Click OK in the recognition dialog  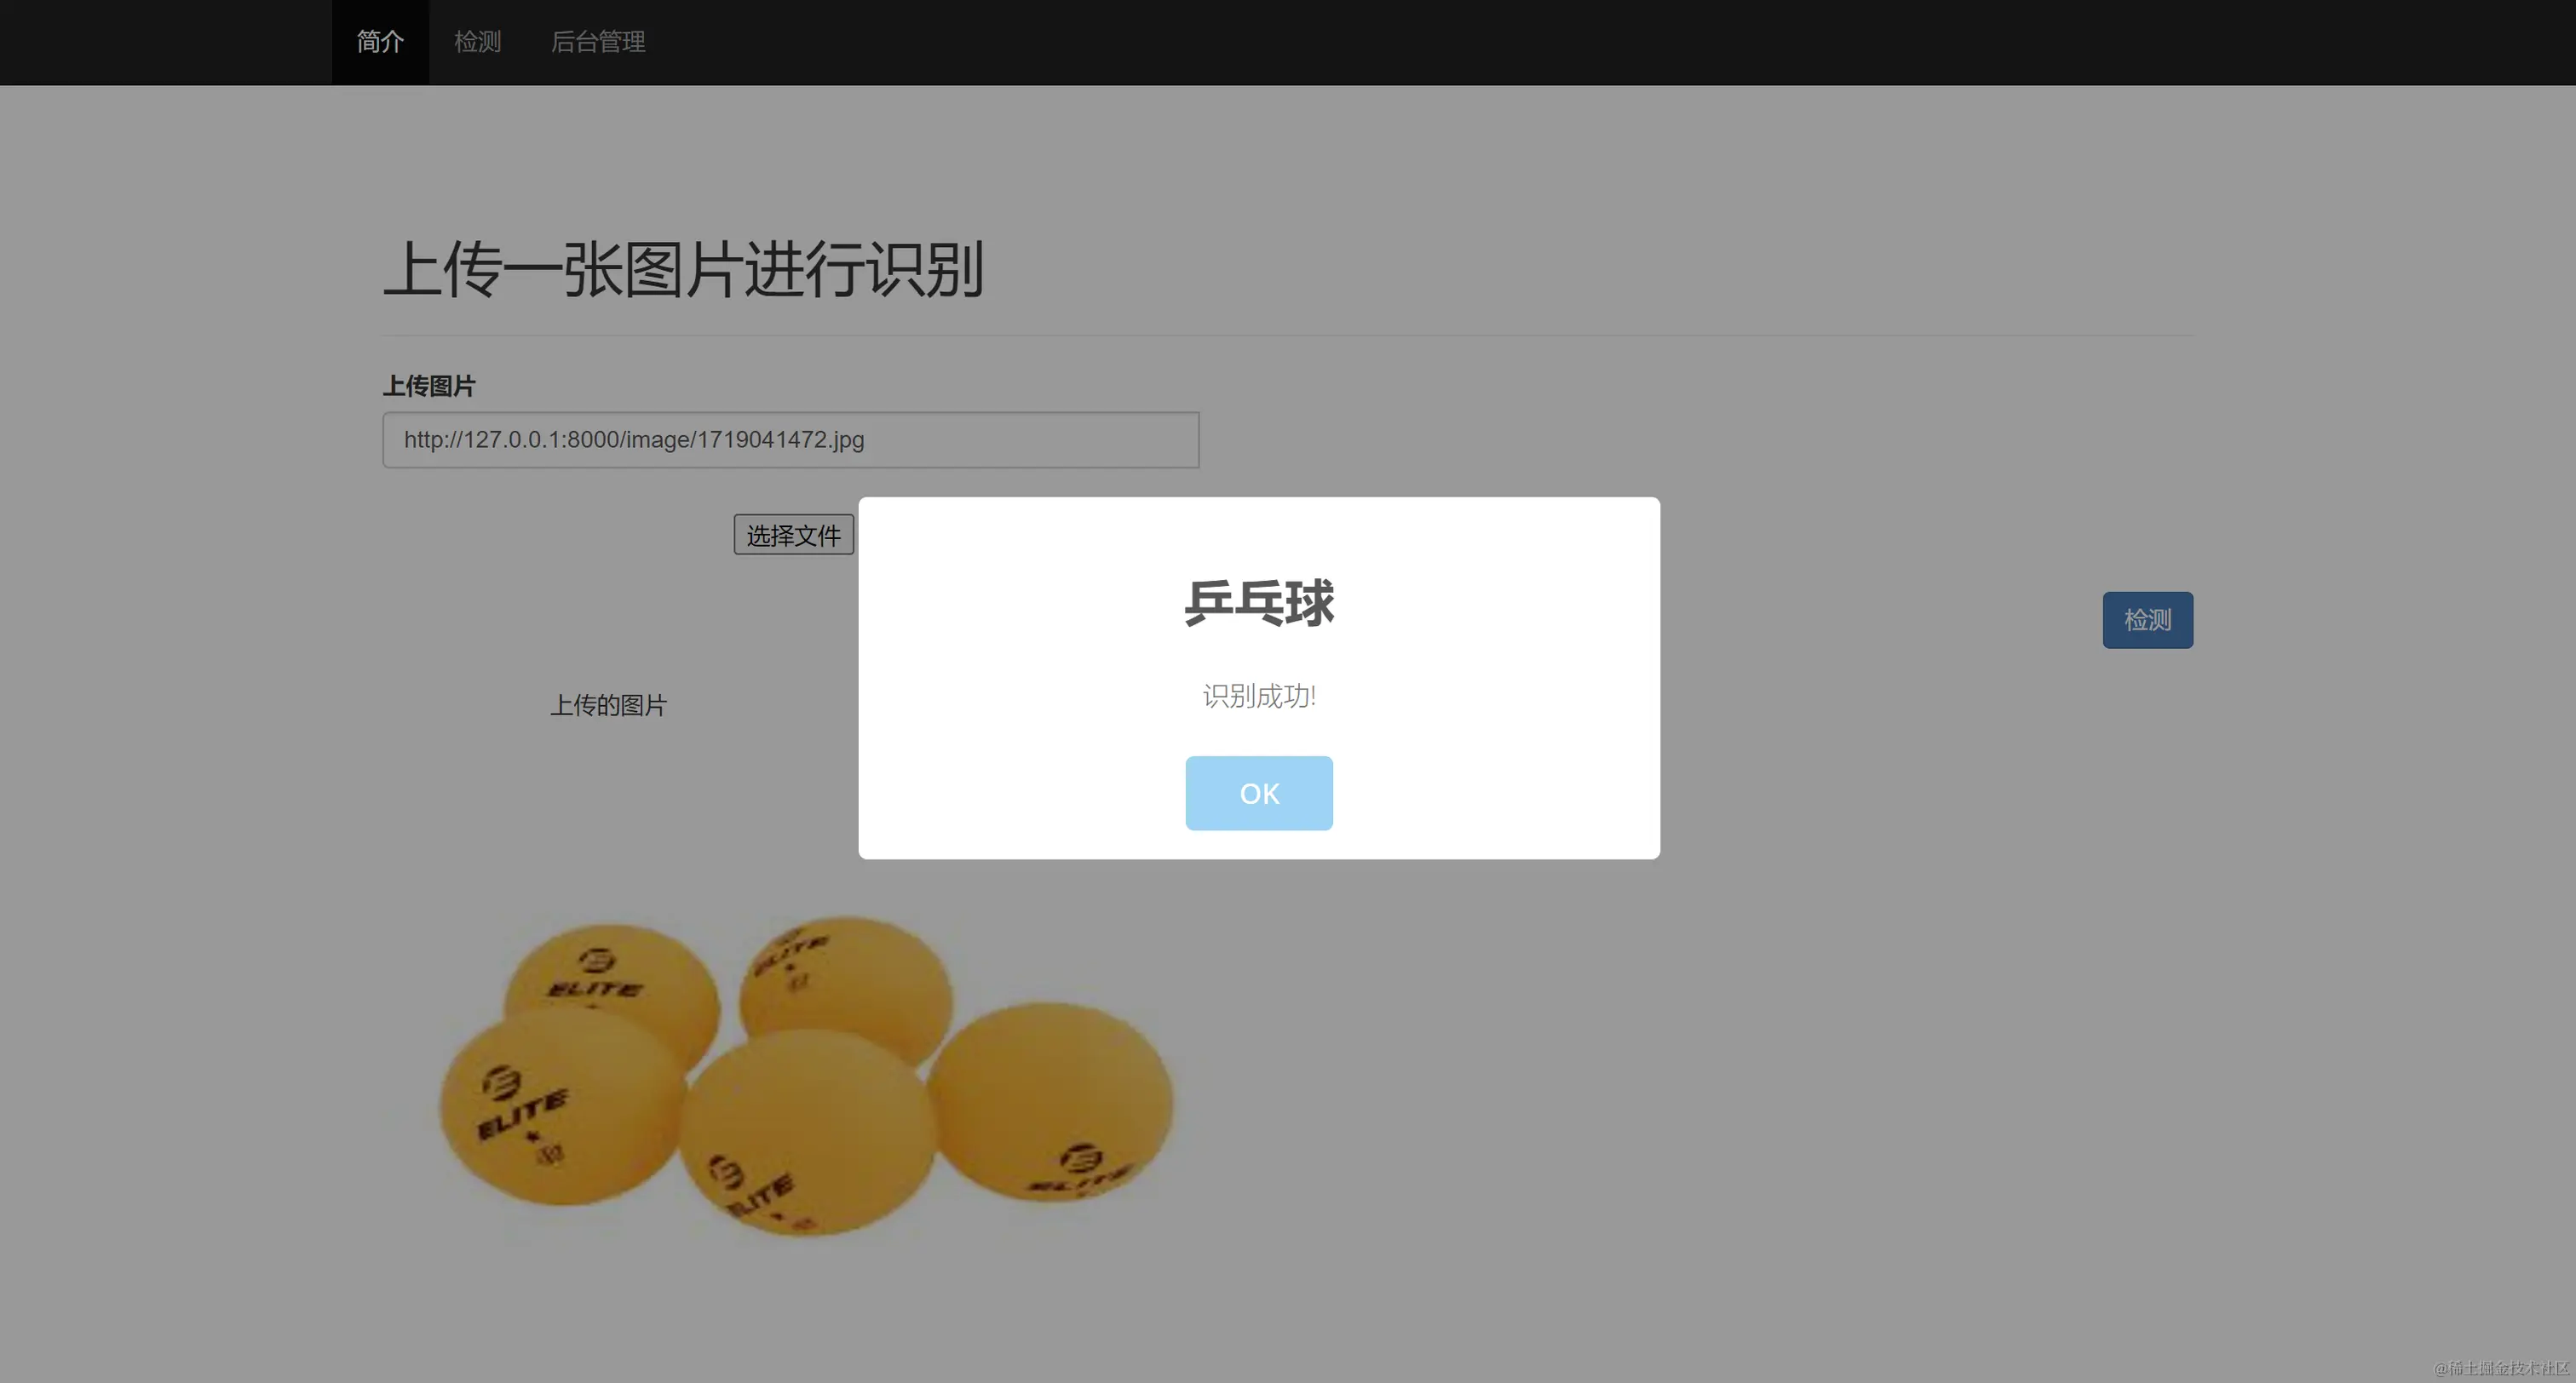1258,793
